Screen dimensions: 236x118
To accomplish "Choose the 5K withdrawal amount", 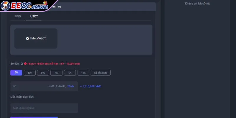I will tap(70, 73).
